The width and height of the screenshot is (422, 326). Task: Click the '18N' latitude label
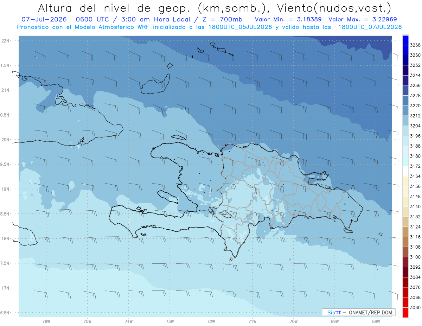(5, 239)
